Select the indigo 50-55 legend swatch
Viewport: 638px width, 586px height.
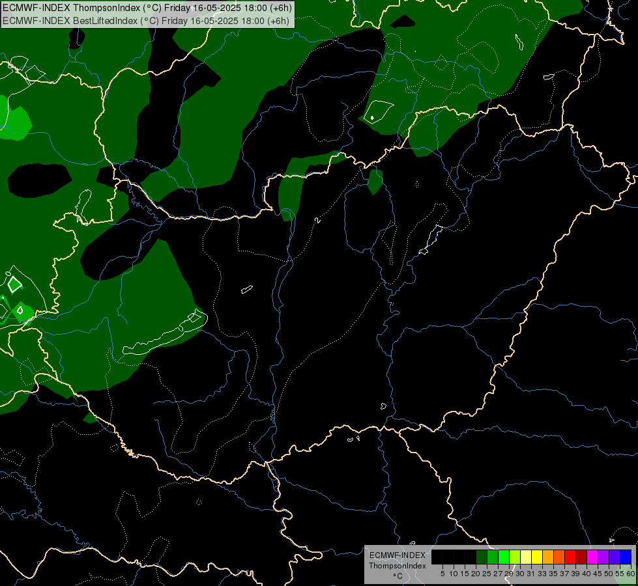tap(615, 557)
